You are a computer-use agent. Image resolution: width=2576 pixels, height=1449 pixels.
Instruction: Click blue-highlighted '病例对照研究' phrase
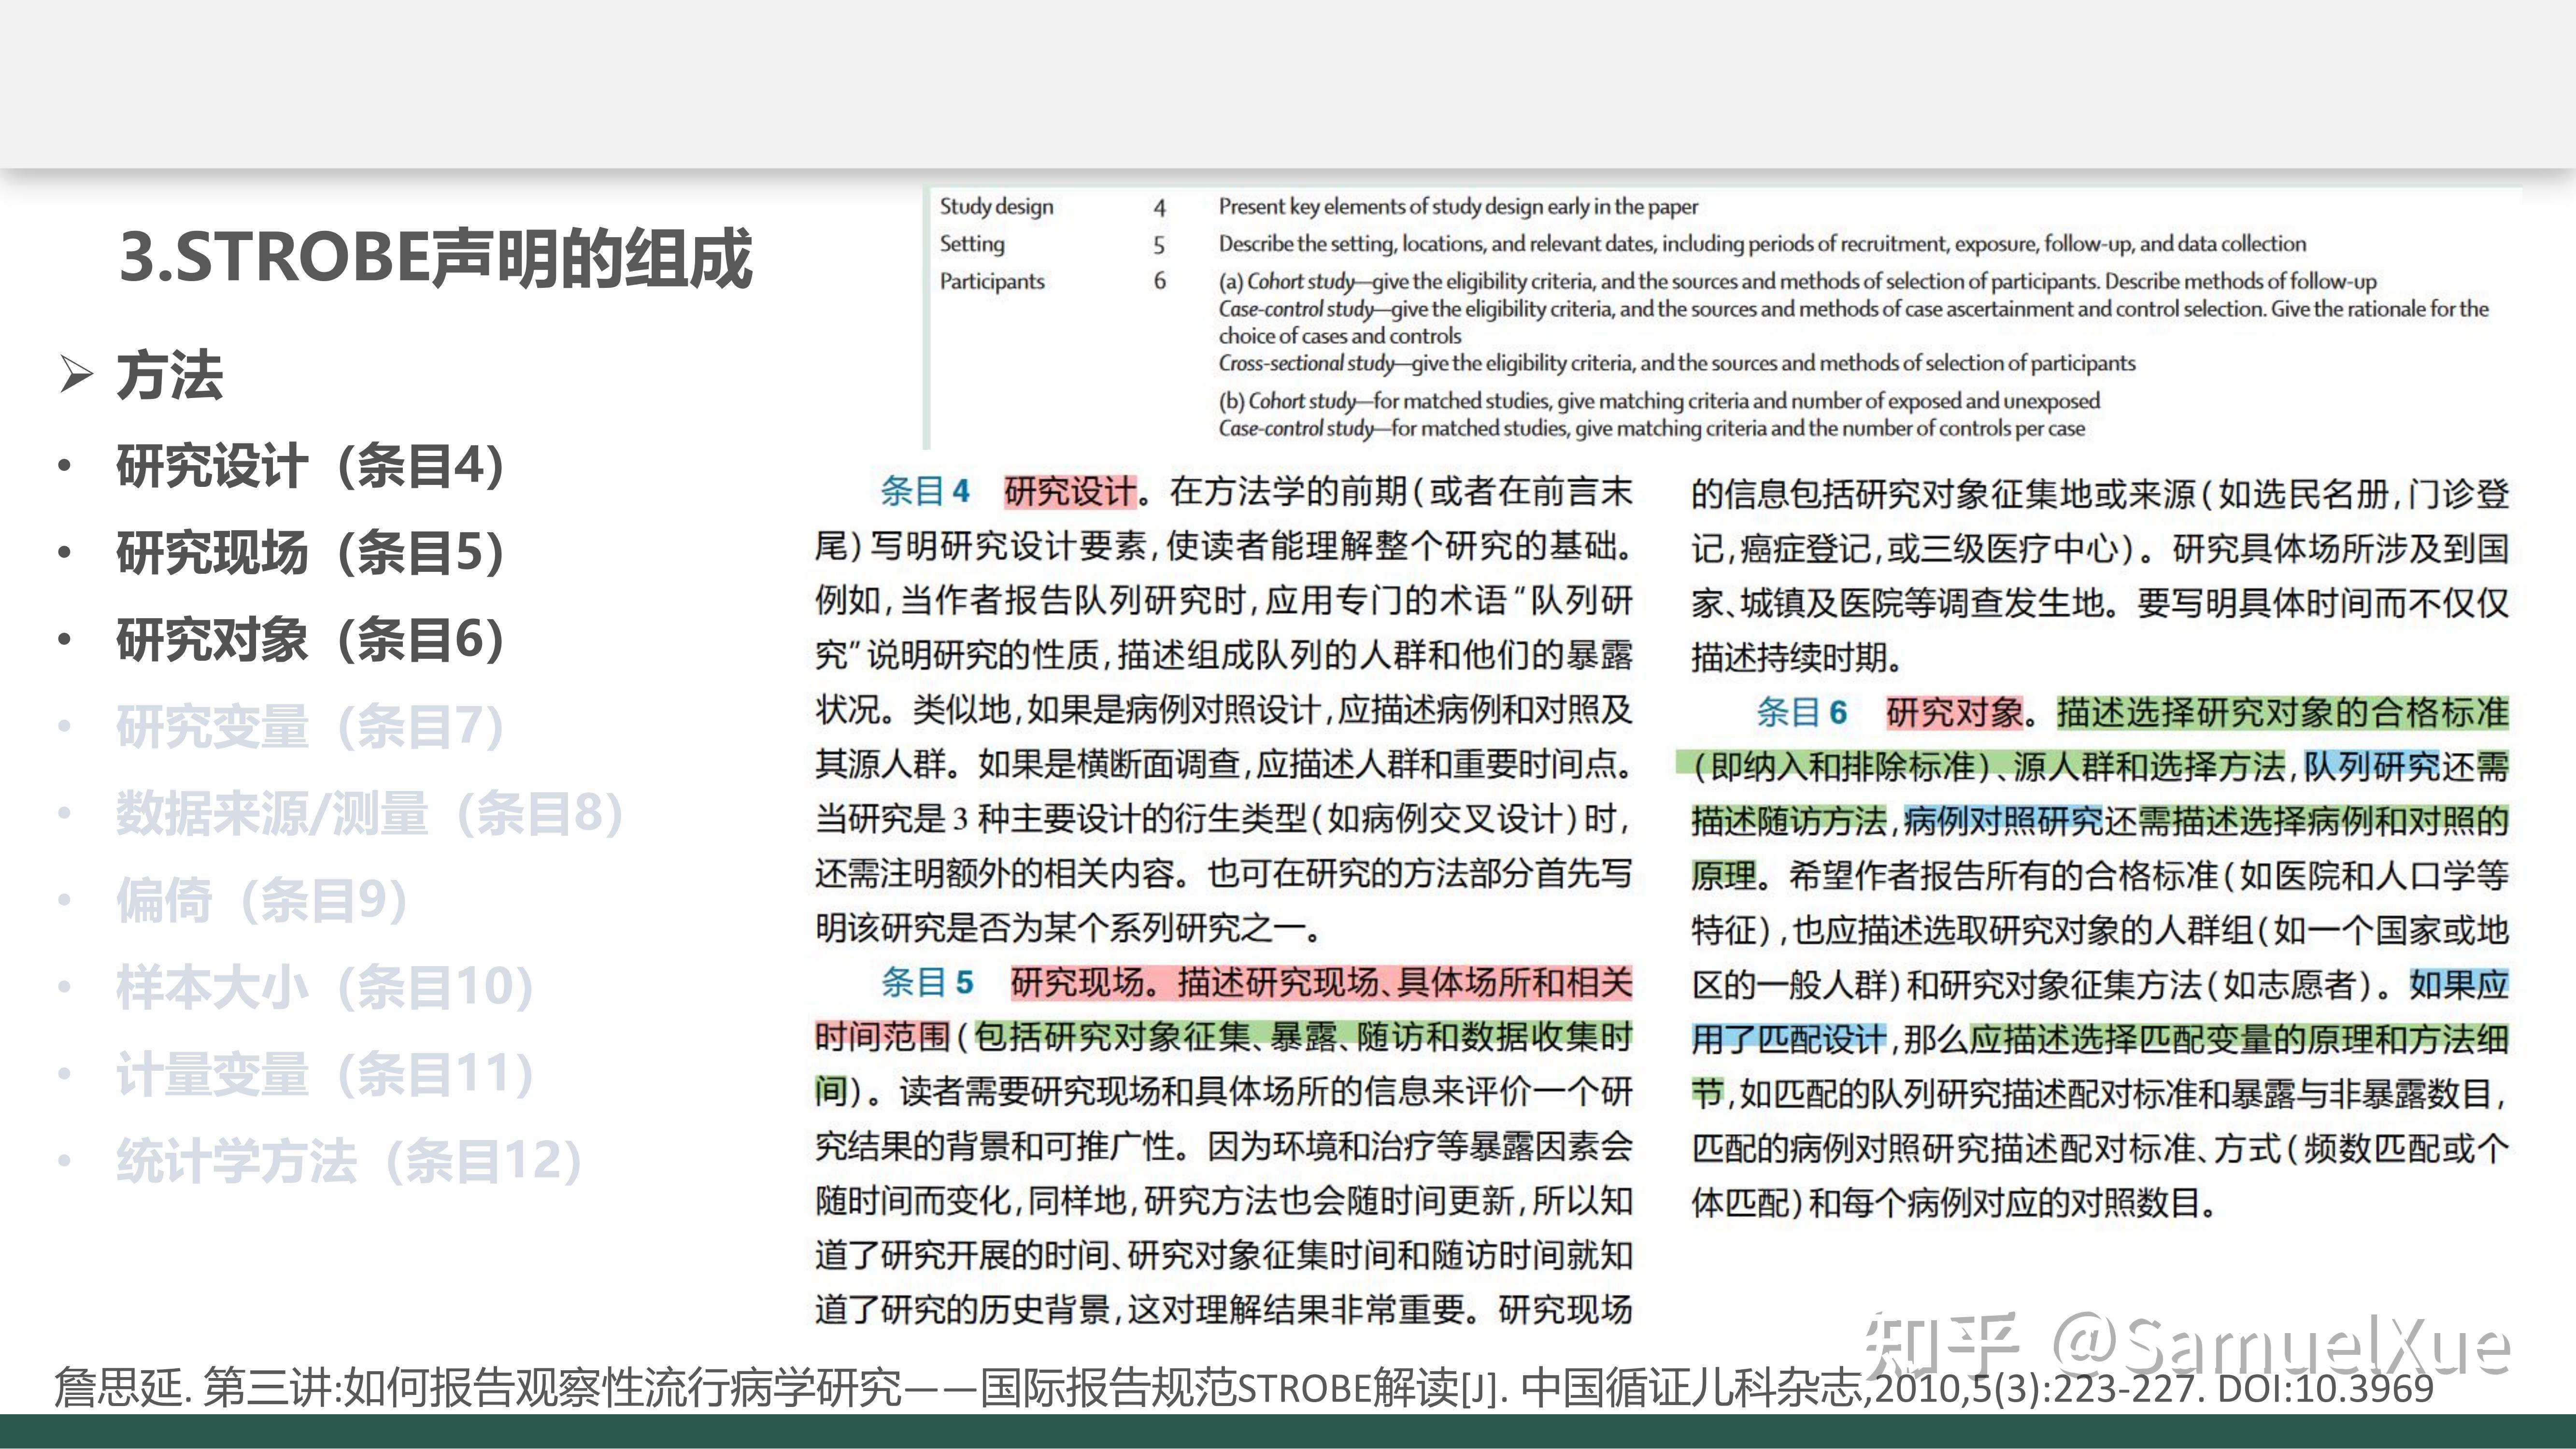(x=2004, y=820)
